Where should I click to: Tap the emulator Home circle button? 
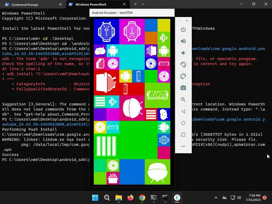click(x=183, y=123)
